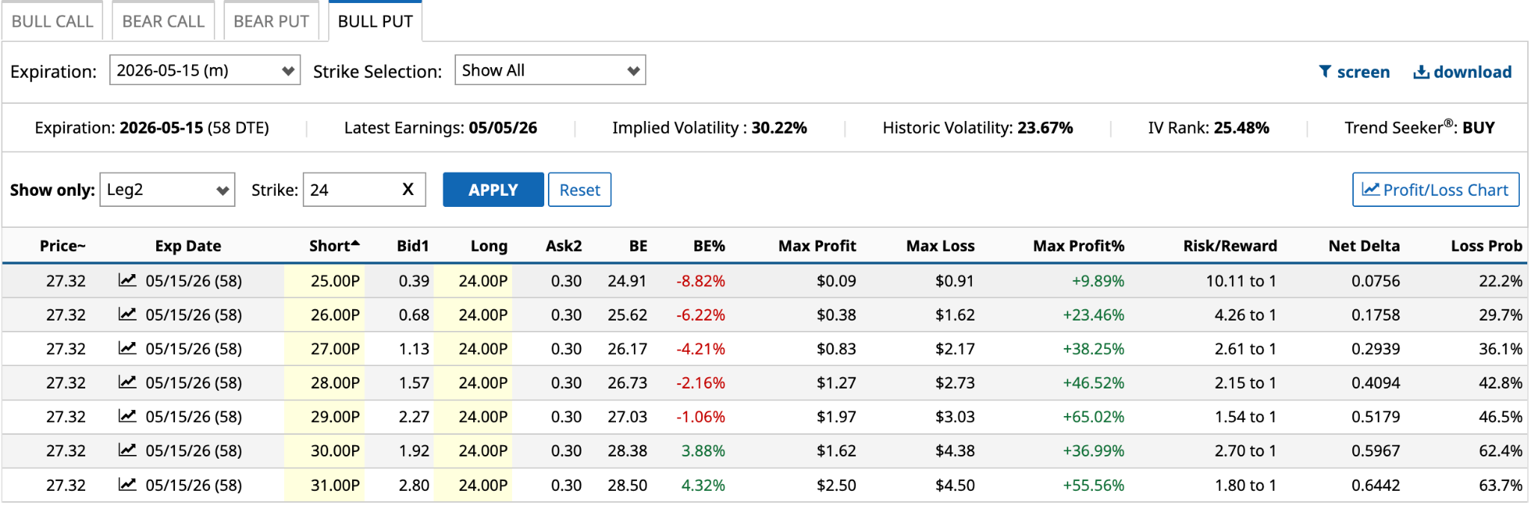
Task: Clear the Strike field with X icon
Action: (408, 190)
